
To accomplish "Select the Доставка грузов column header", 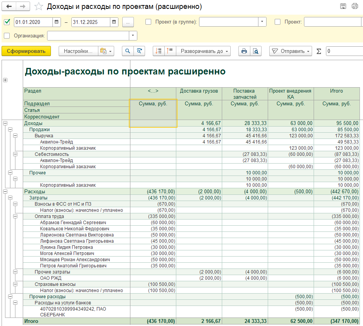I will pyautogui.click(x=199, y=94).
